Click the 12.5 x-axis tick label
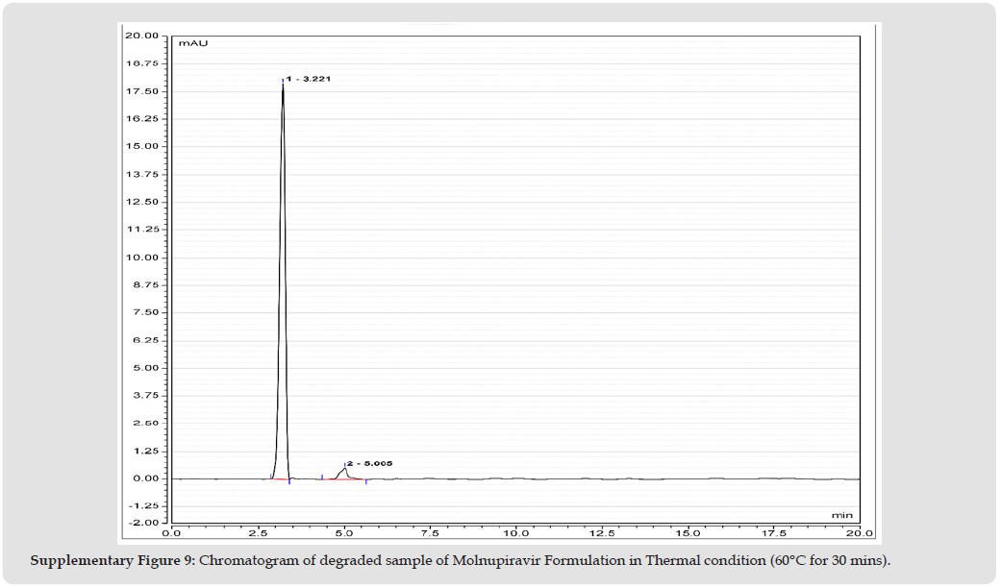The image size is (1001, 588). pyautogui.click(x=602, y=532)
